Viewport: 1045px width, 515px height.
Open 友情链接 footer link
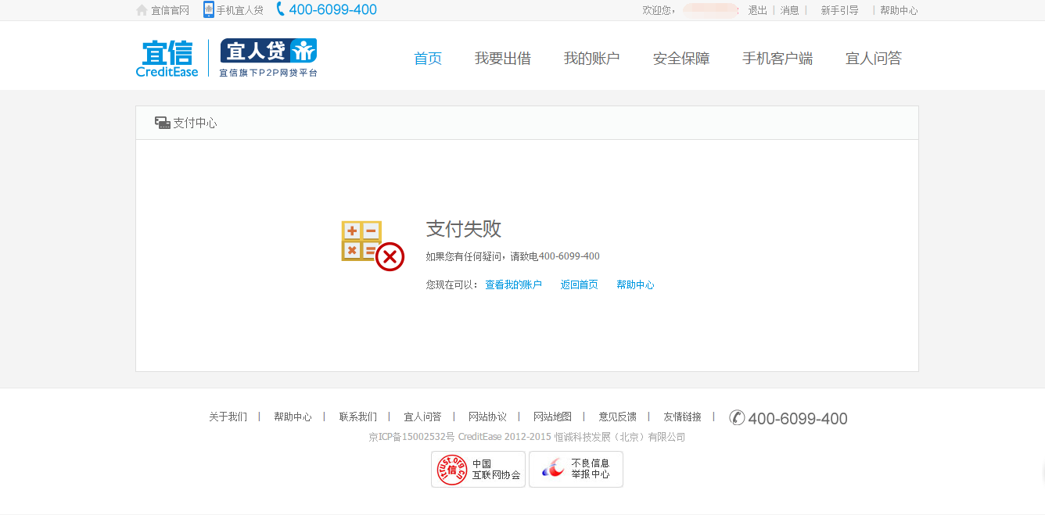point(682,417)
